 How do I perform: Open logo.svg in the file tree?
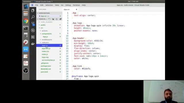pyautogui.click(x=45, y=57)
